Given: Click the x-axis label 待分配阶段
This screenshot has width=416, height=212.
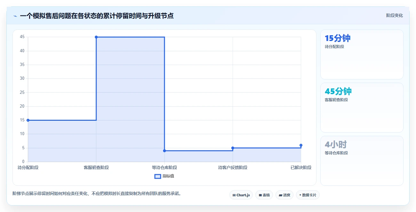Looking at the screenshot, I should pyautogui.click(x=28, y=167).
